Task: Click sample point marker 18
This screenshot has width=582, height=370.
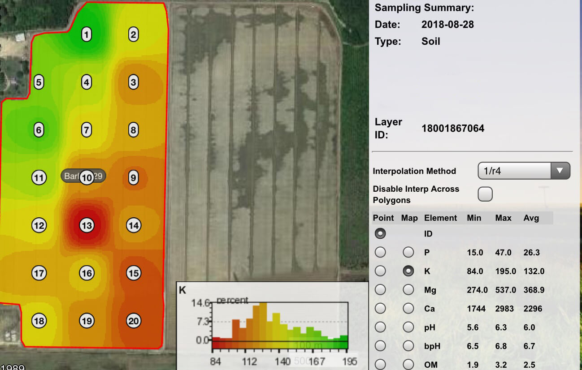Action: tap(39, 321)
